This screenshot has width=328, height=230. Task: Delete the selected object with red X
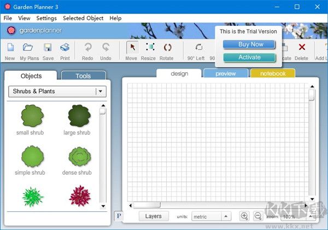pos(302,47)
